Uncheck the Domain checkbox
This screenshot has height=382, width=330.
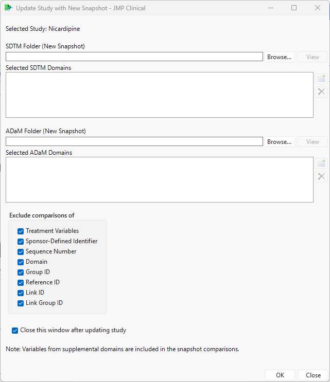coord(21,262)
